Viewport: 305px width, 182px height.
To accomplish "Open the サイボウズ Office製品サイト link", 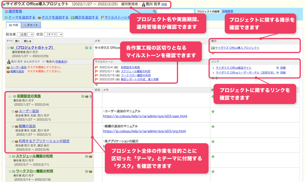I will point(234,68).
